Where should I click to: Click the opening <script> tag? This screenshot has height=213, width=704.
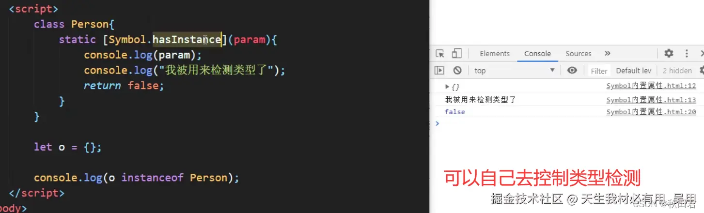(34, 9)
